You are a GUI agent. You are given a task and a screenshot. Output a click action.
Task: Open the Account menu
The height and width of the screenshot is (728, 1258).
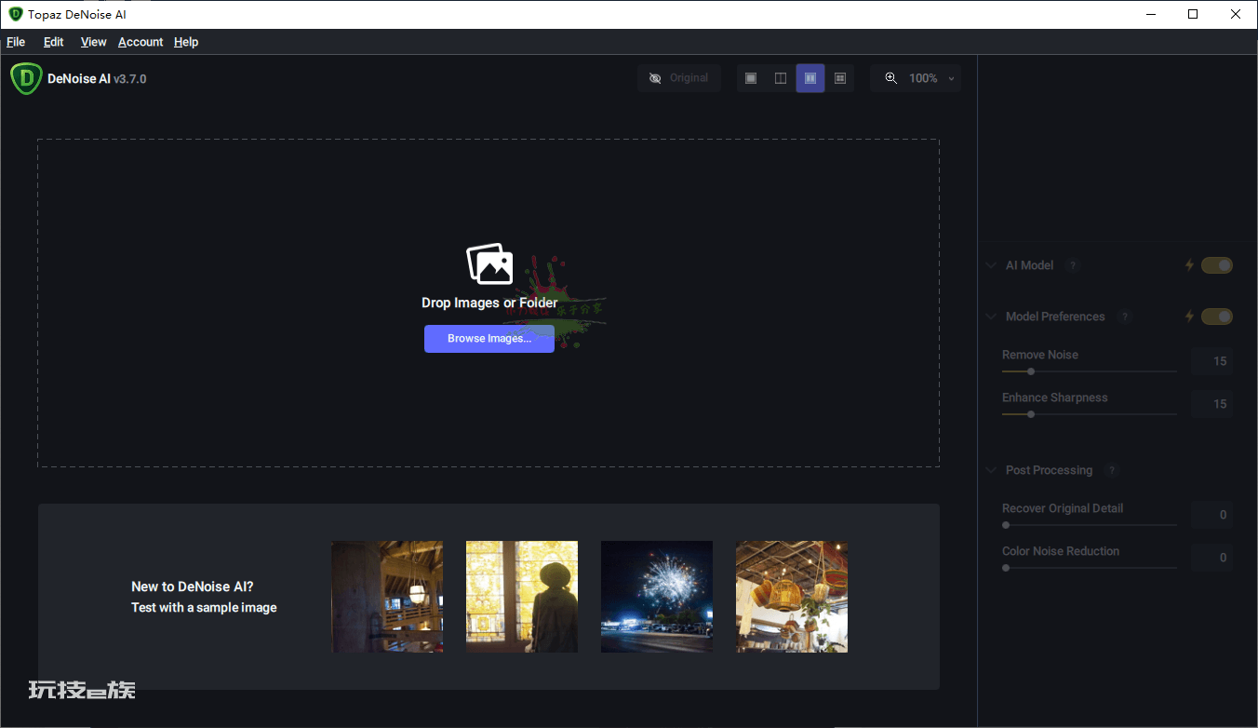tap(141, 42)
